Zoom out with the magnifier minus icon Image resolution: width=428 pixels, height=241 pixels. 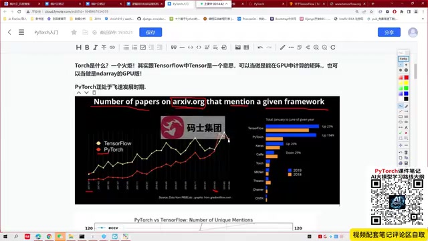pyautogui.click(x=324, y=48)
